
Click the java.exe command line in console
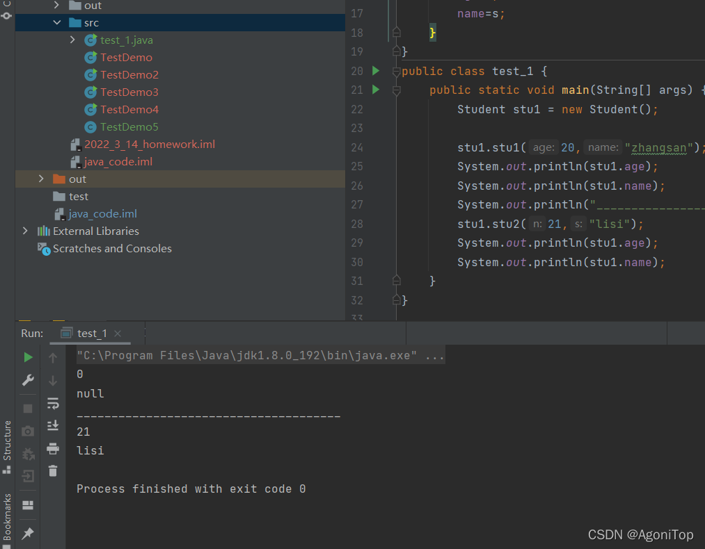(x=260, y=356)
